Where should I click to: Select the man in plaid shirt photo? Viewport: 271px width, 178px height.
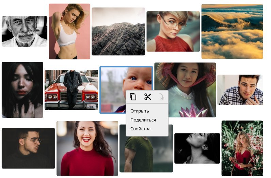[x=240, y=90]
